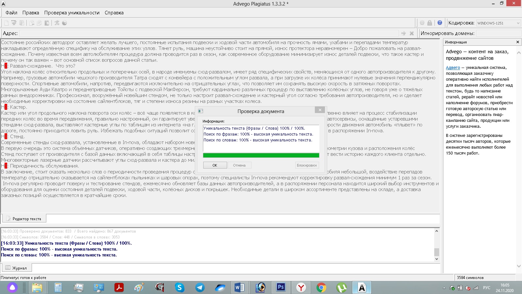The height and width of the screenshot is (294, 522).
Task: Click the go arrow beside address field
Action: (x=404, y=33)
